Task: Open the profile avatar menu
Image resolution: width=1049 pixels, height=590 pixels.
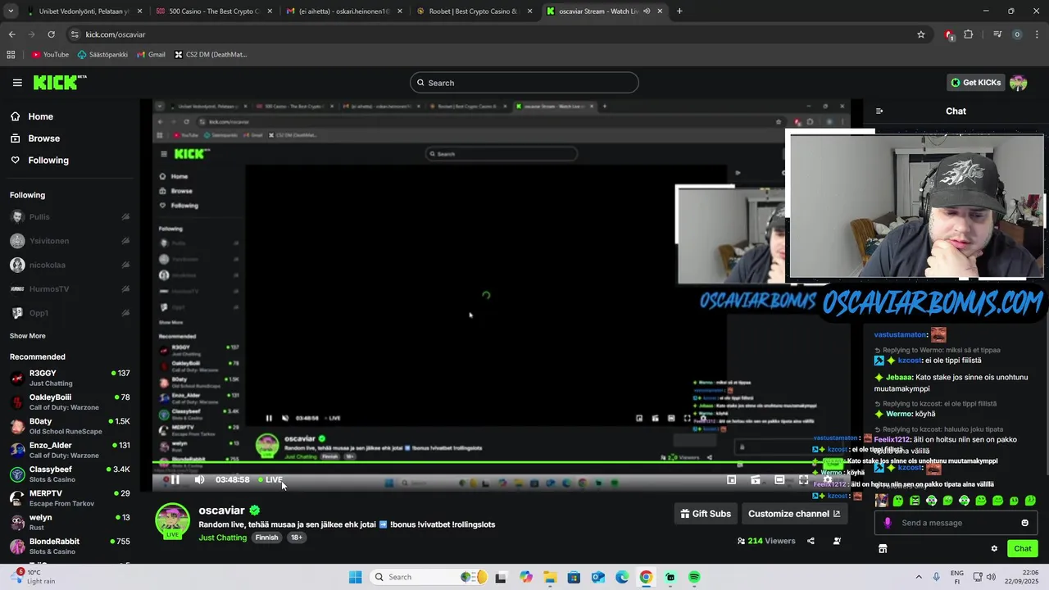Action: tap(1019, 83)
